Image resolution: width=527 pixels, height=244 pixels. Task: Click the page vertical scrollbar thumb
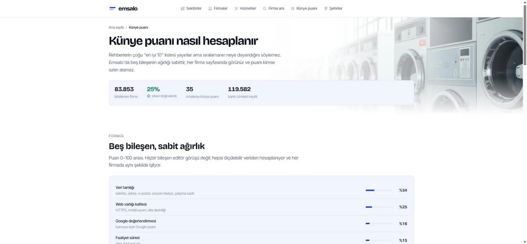tap(525, 35)
